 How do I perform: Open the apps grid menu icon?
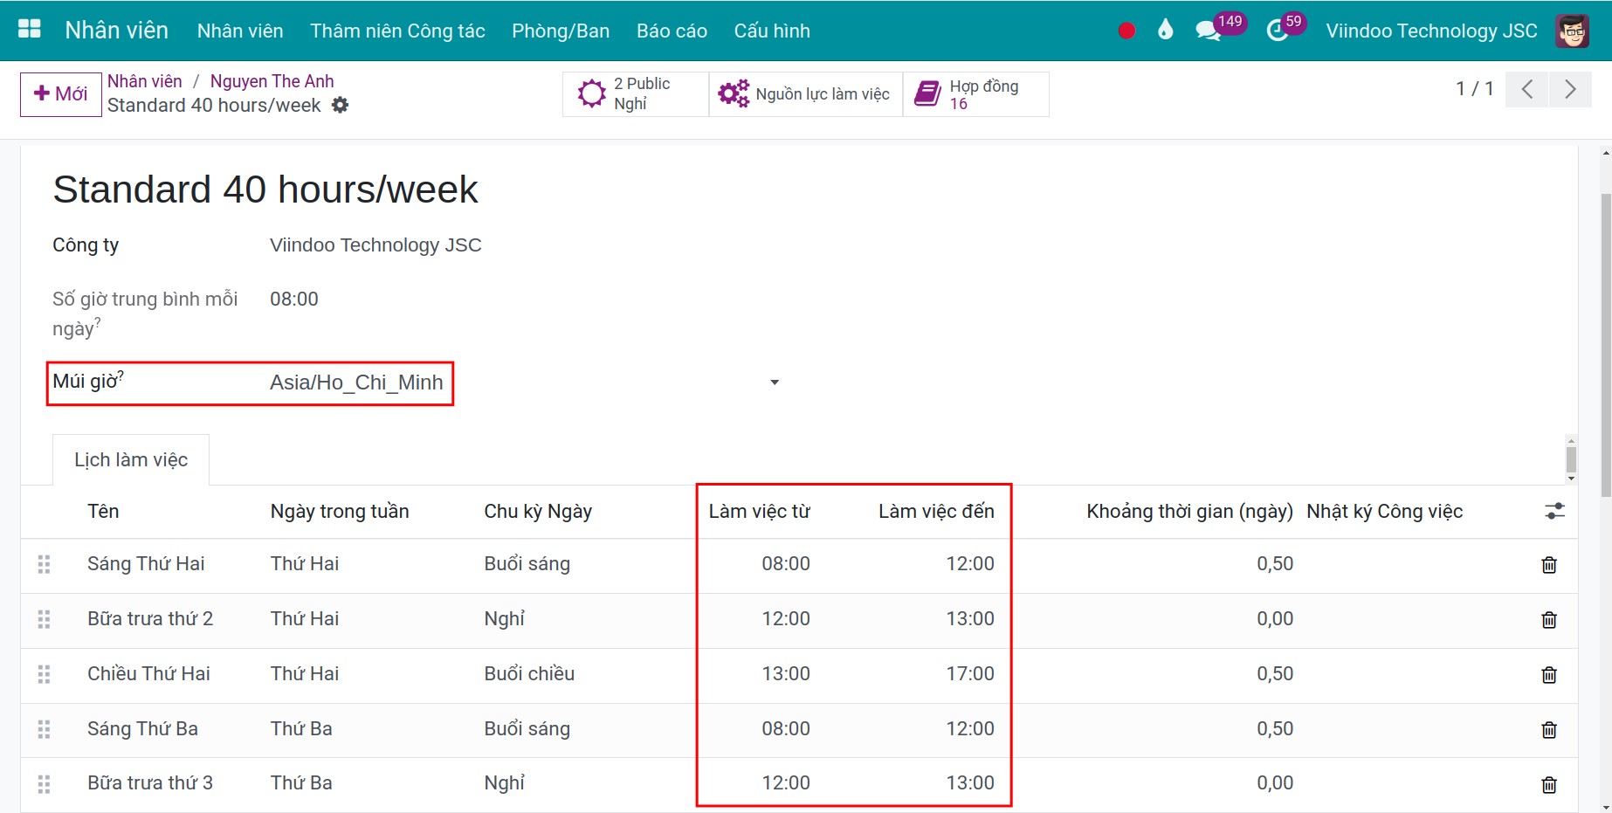[30, 30]
